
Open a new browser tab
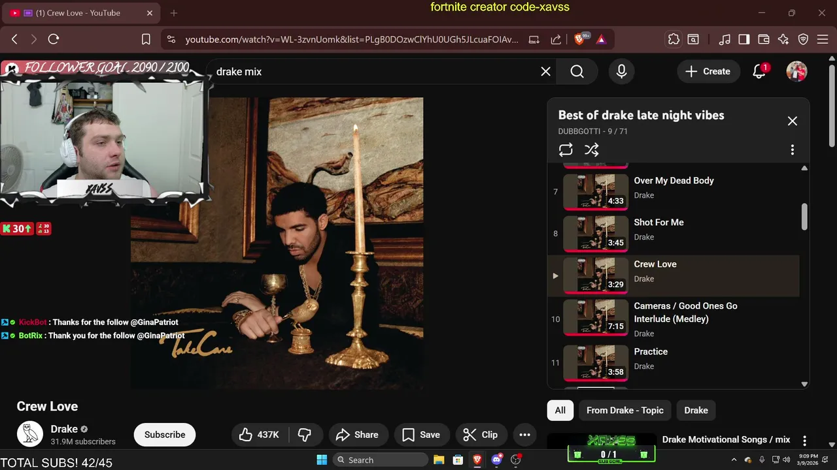click(174, 13)
